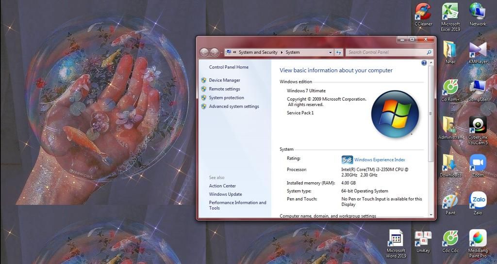Minimize the System window
The image size is (497, 264).
click(x=402, y=40)
